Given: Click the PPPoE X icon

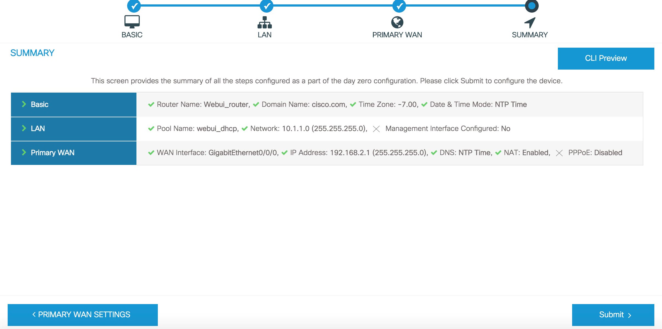Looking at the screenshot, I should coord(559,153).
